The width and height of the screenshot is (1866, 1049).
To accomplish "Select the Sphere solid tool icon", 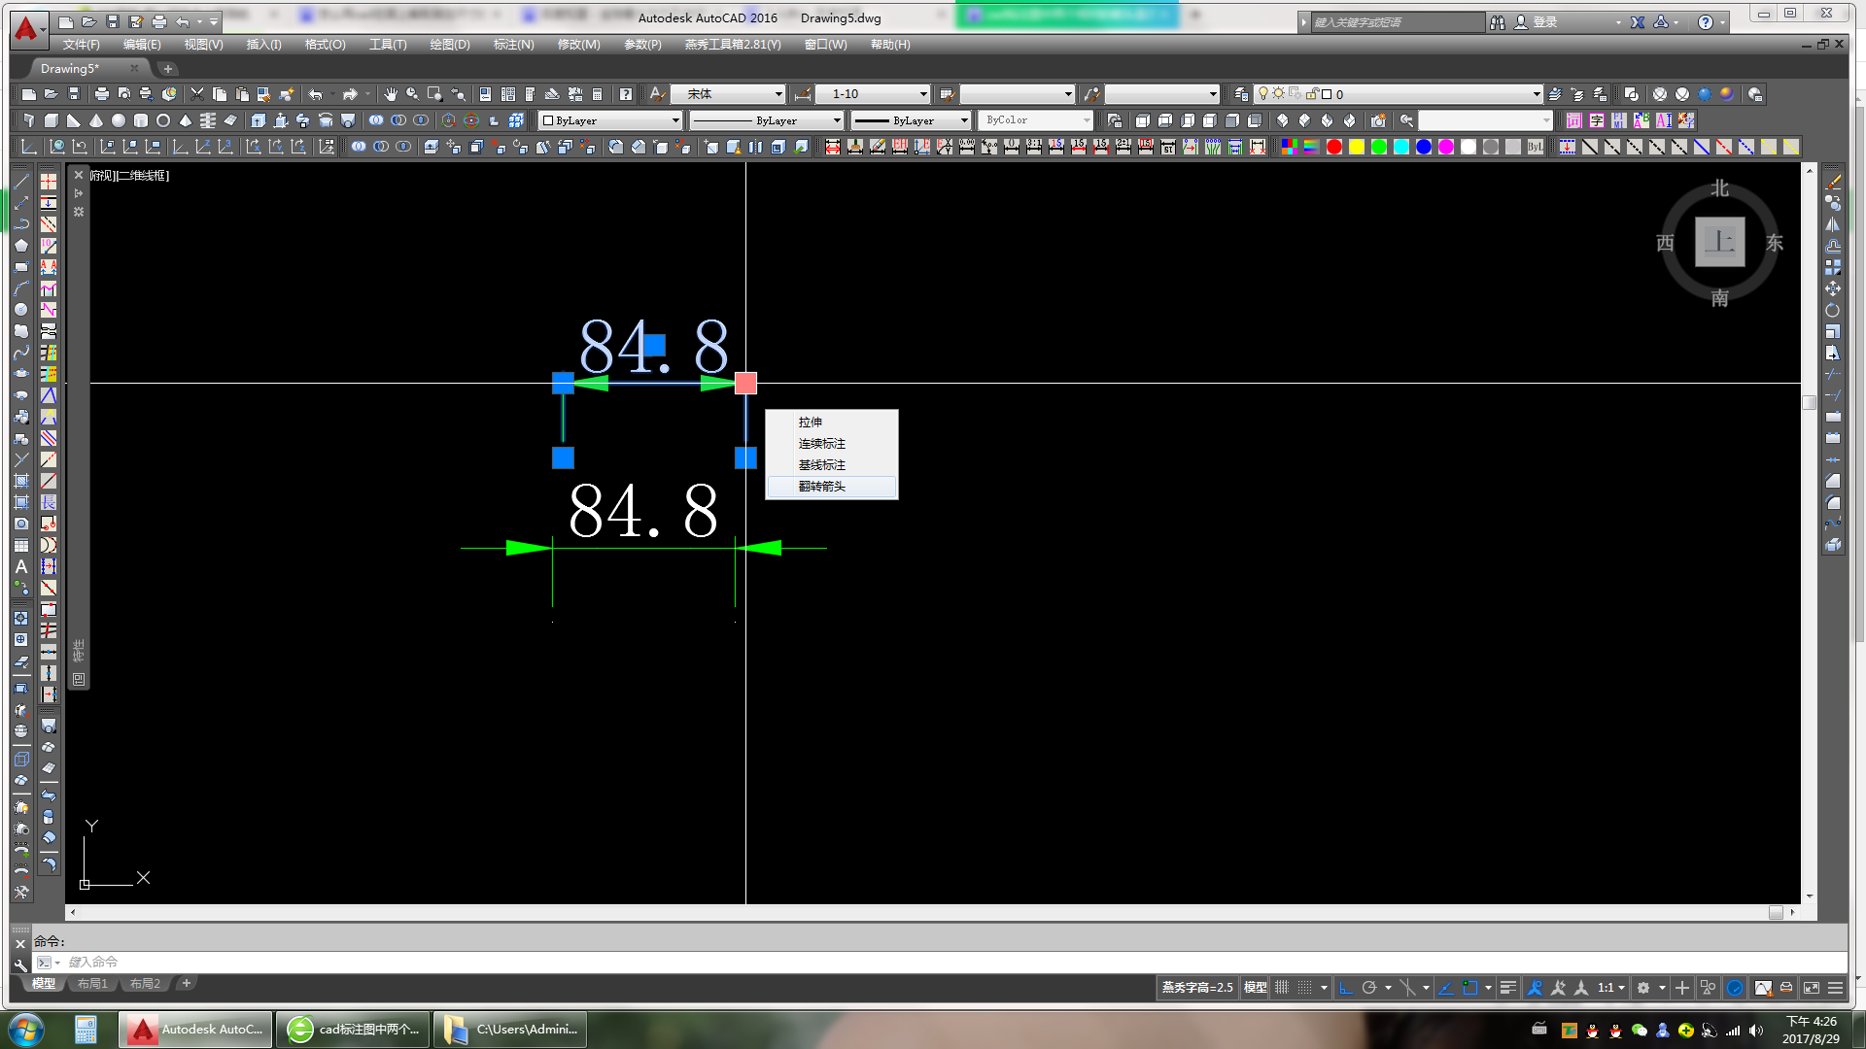I will (x=119, y=120).
